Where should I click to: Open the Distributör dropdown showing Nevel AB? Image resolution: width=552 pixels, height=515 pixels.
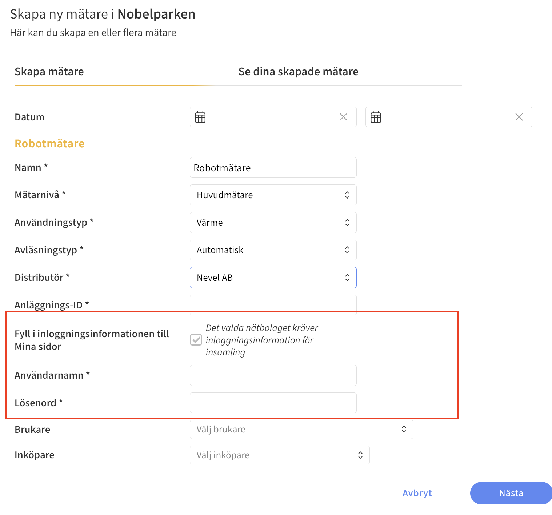(273, 278)
